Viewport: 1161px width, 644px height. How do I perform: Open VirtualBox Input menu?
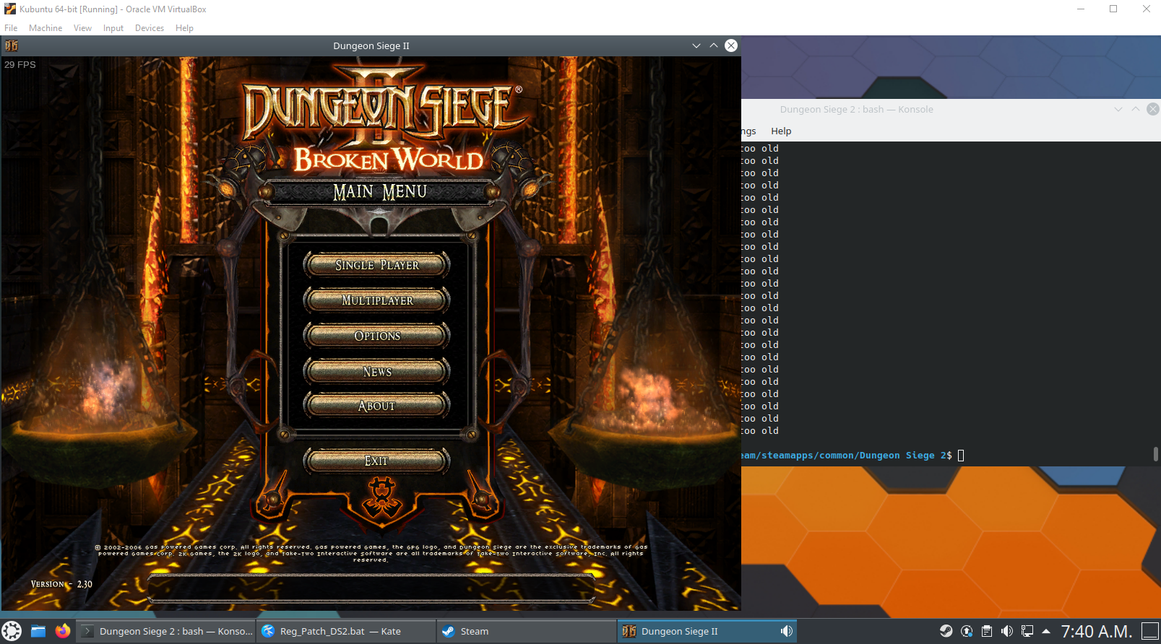113,28
